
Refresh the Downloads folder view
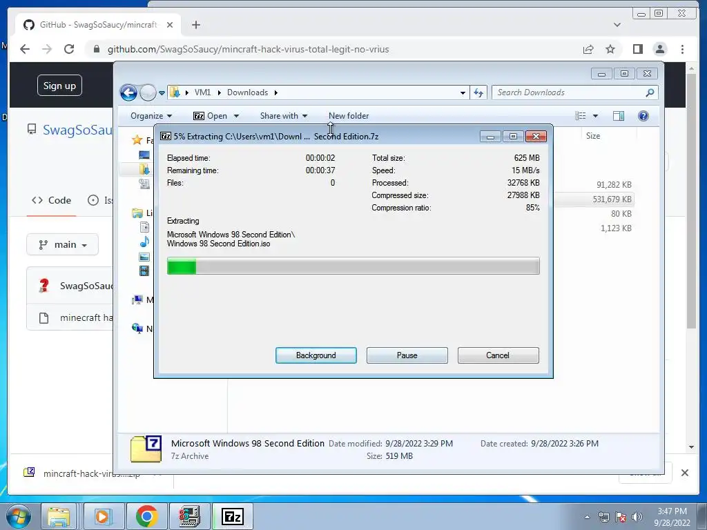[x=478, y=93]
